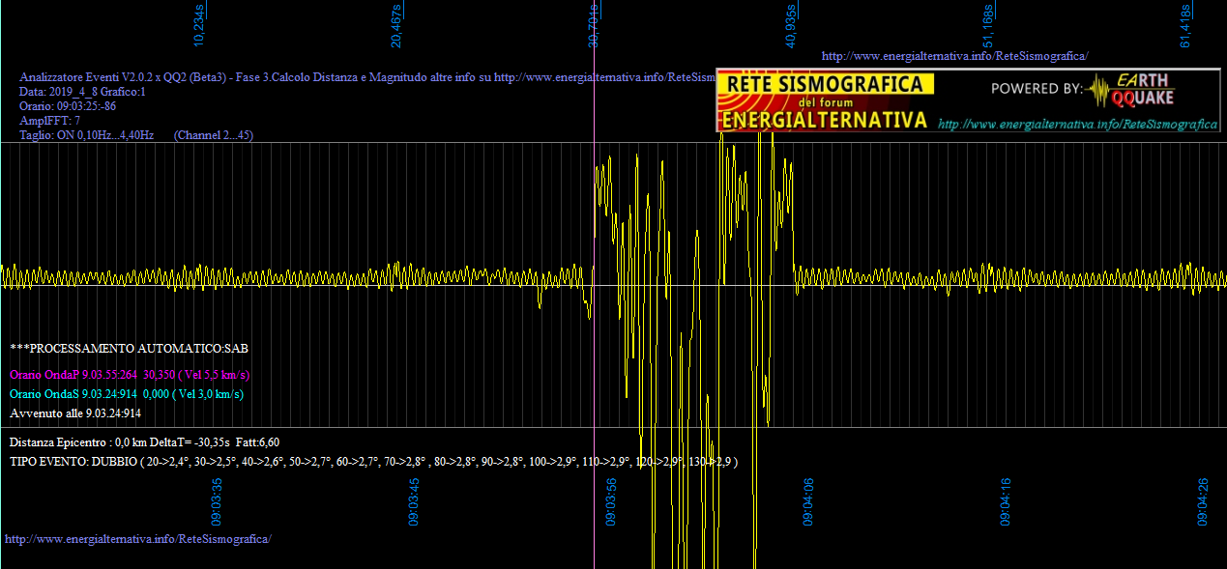Click the '61,418s' top axis label
Image resolution: width=1227 pixels, height=569 pixels.
coord(1185,27)
